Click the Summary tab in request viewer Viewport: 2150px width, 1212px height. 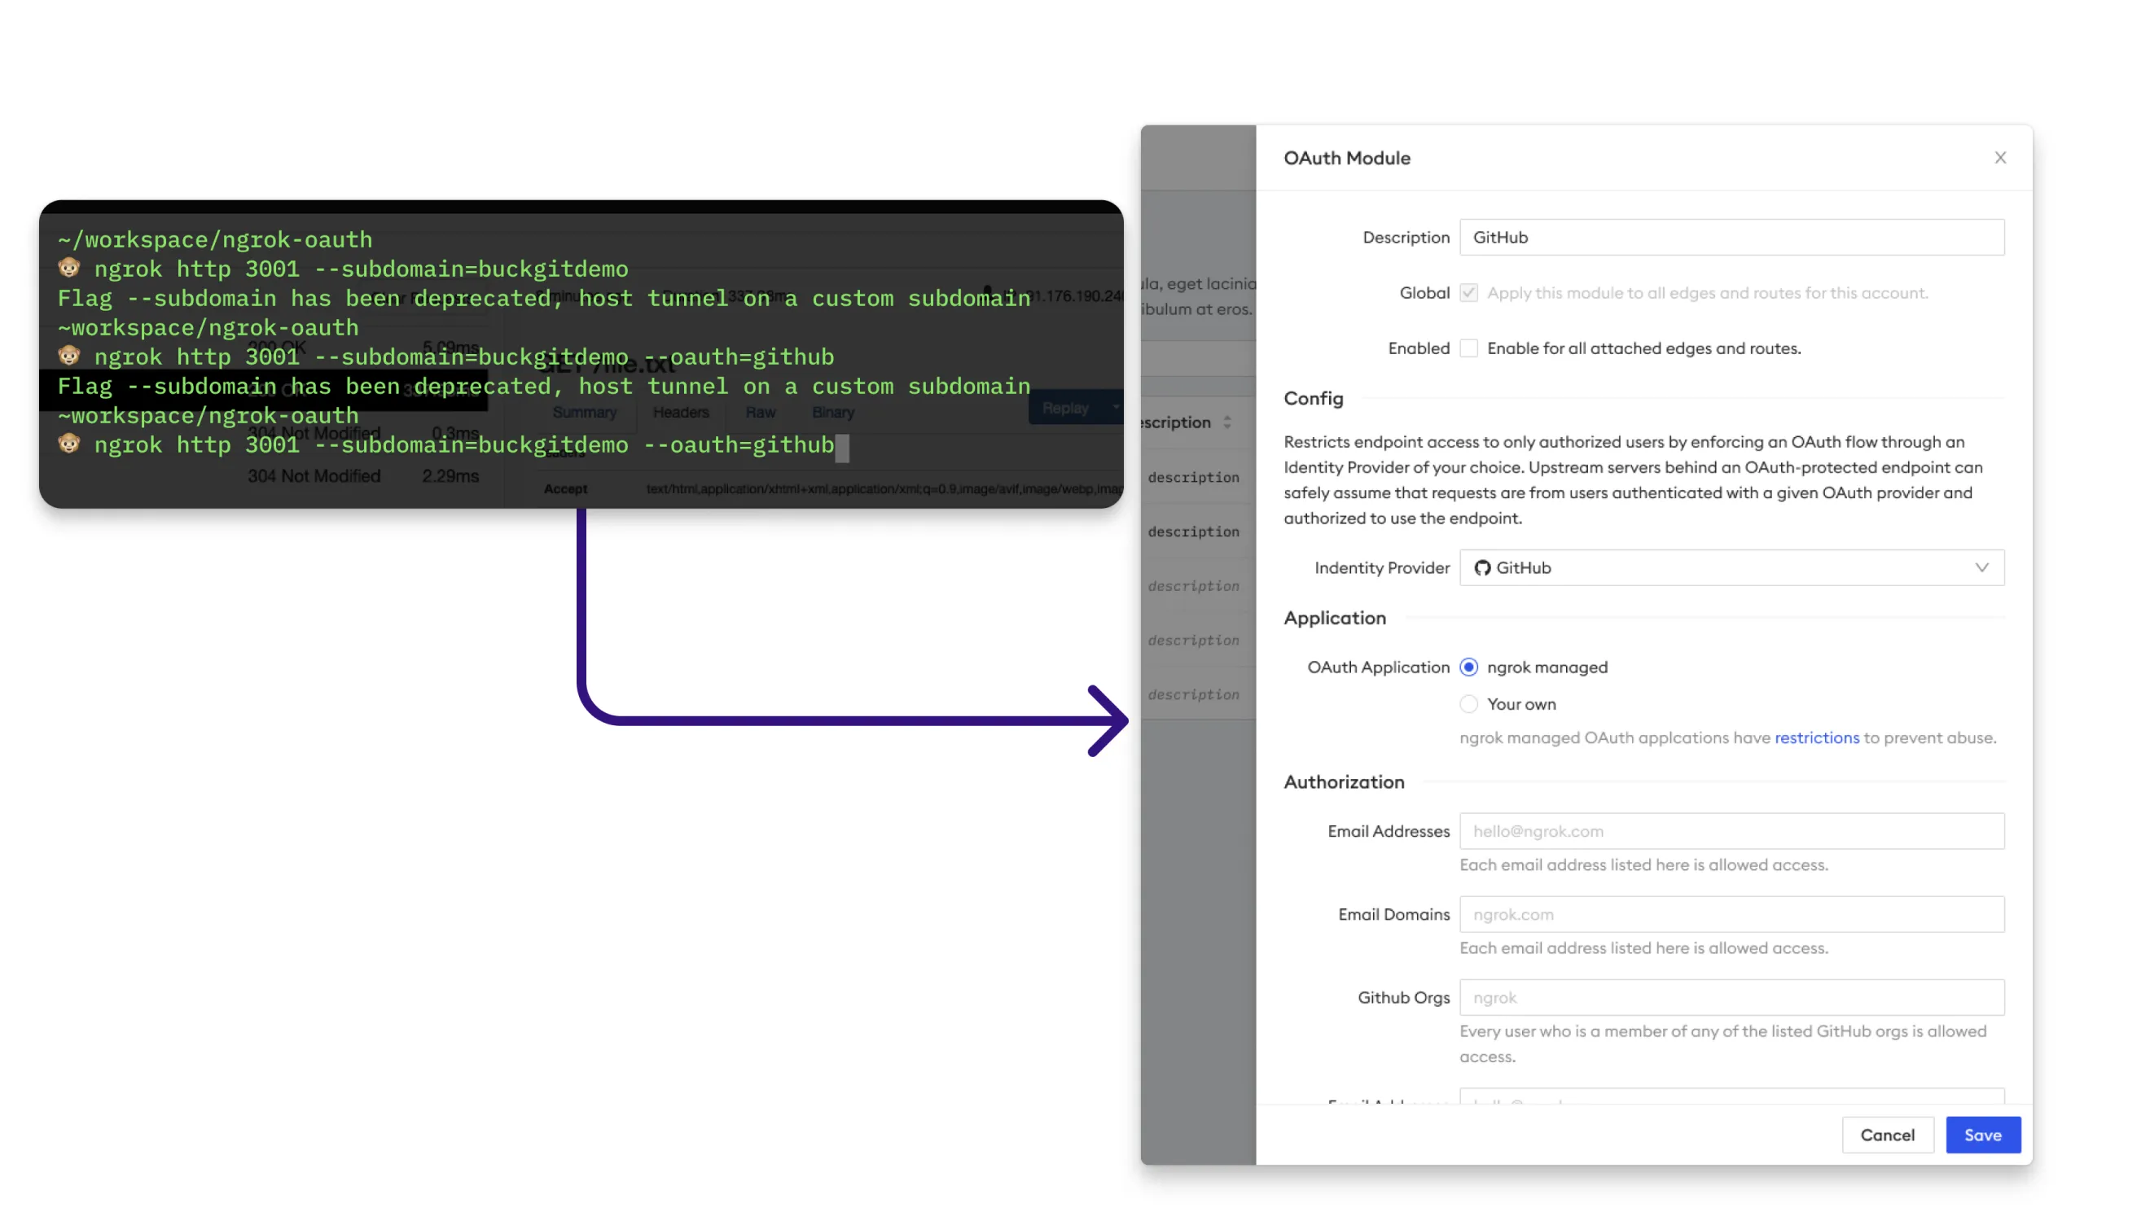click(x=581, y=410)
